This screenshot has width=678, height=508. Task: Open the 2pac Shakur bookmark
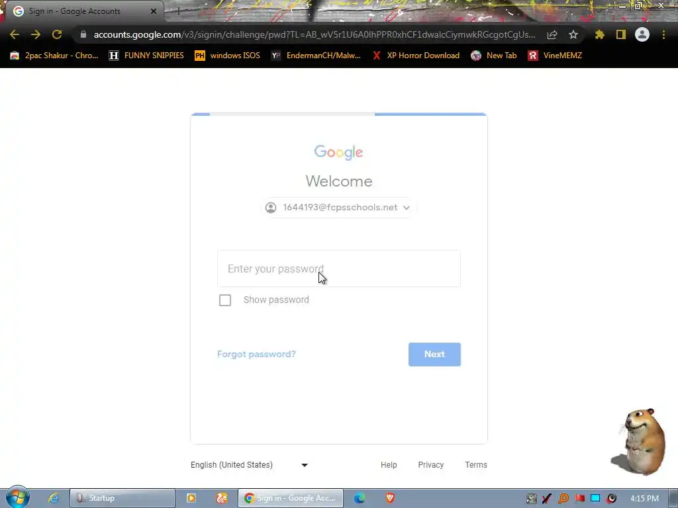(54, 56)
